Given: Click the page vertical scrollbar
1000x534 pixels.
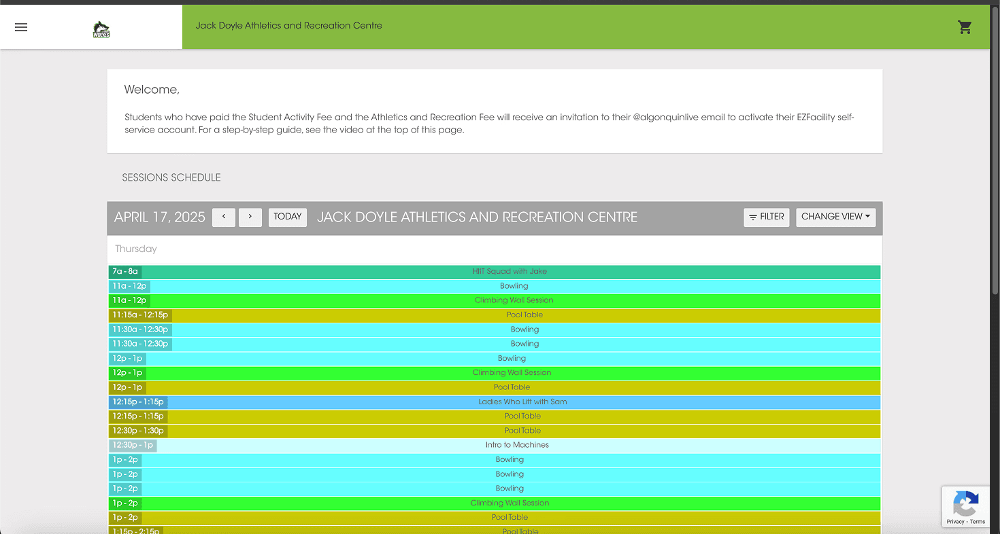Looking at the screenshot, I should click(995, 149).
